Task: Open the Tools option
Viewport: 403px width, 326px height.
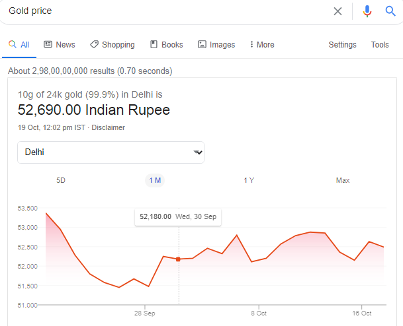Action: click(380, 45)
